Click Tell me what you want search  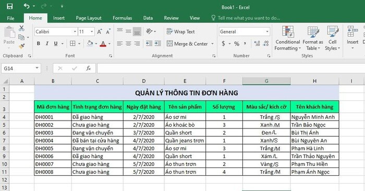[246, 18]
